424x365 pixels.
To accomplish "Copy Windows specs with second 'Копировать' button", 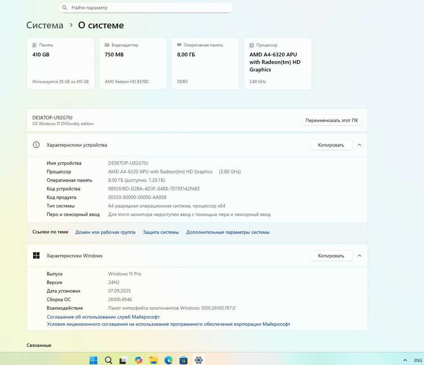I will tap(331, 256).
